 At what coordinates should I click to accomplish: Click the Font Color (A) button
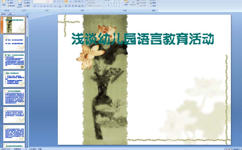click(60, 6)
